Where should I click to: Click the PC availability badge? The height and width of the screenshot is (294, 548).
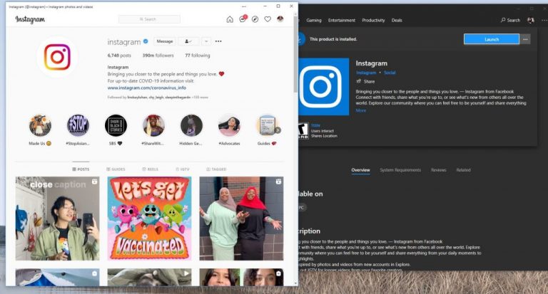(x=301, y=208)
